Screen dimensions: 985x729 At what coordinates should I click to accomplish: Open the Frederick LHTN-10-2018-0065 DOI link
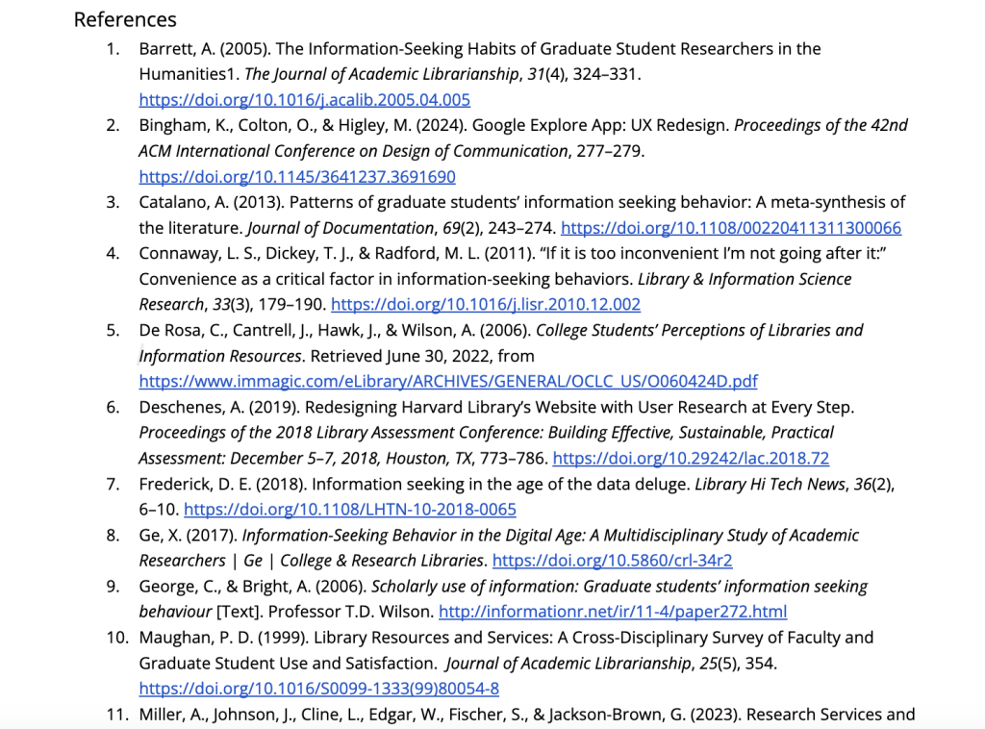point(350,509)
